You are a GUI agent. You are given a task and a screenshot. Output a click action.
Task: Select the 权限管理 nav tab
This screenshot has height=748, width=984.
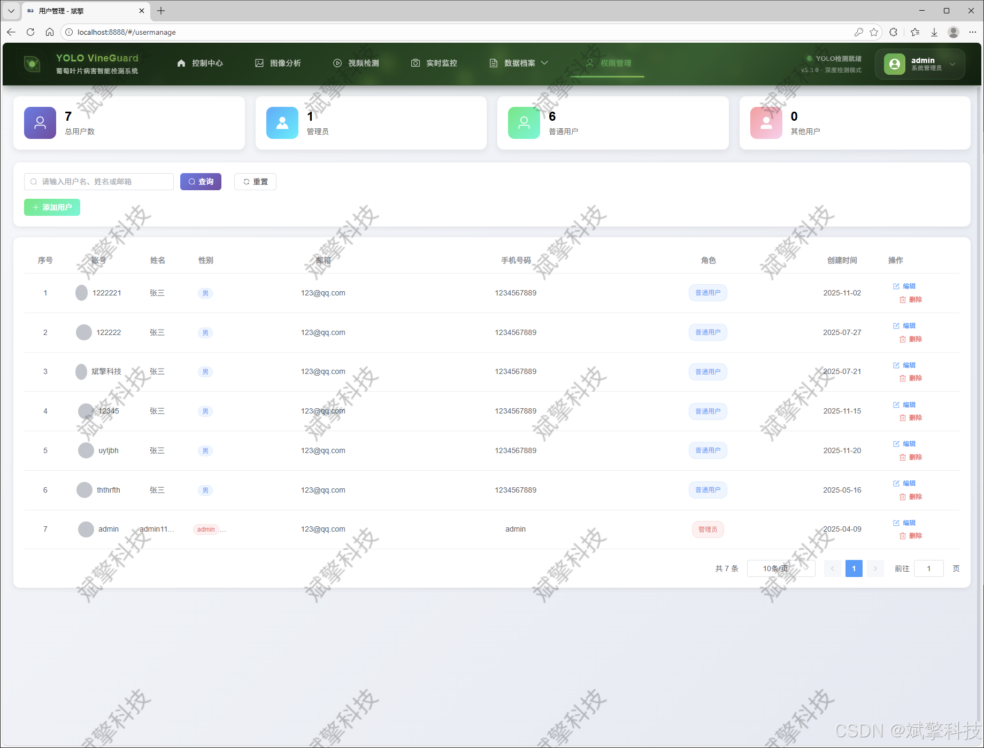coord(608,63)
